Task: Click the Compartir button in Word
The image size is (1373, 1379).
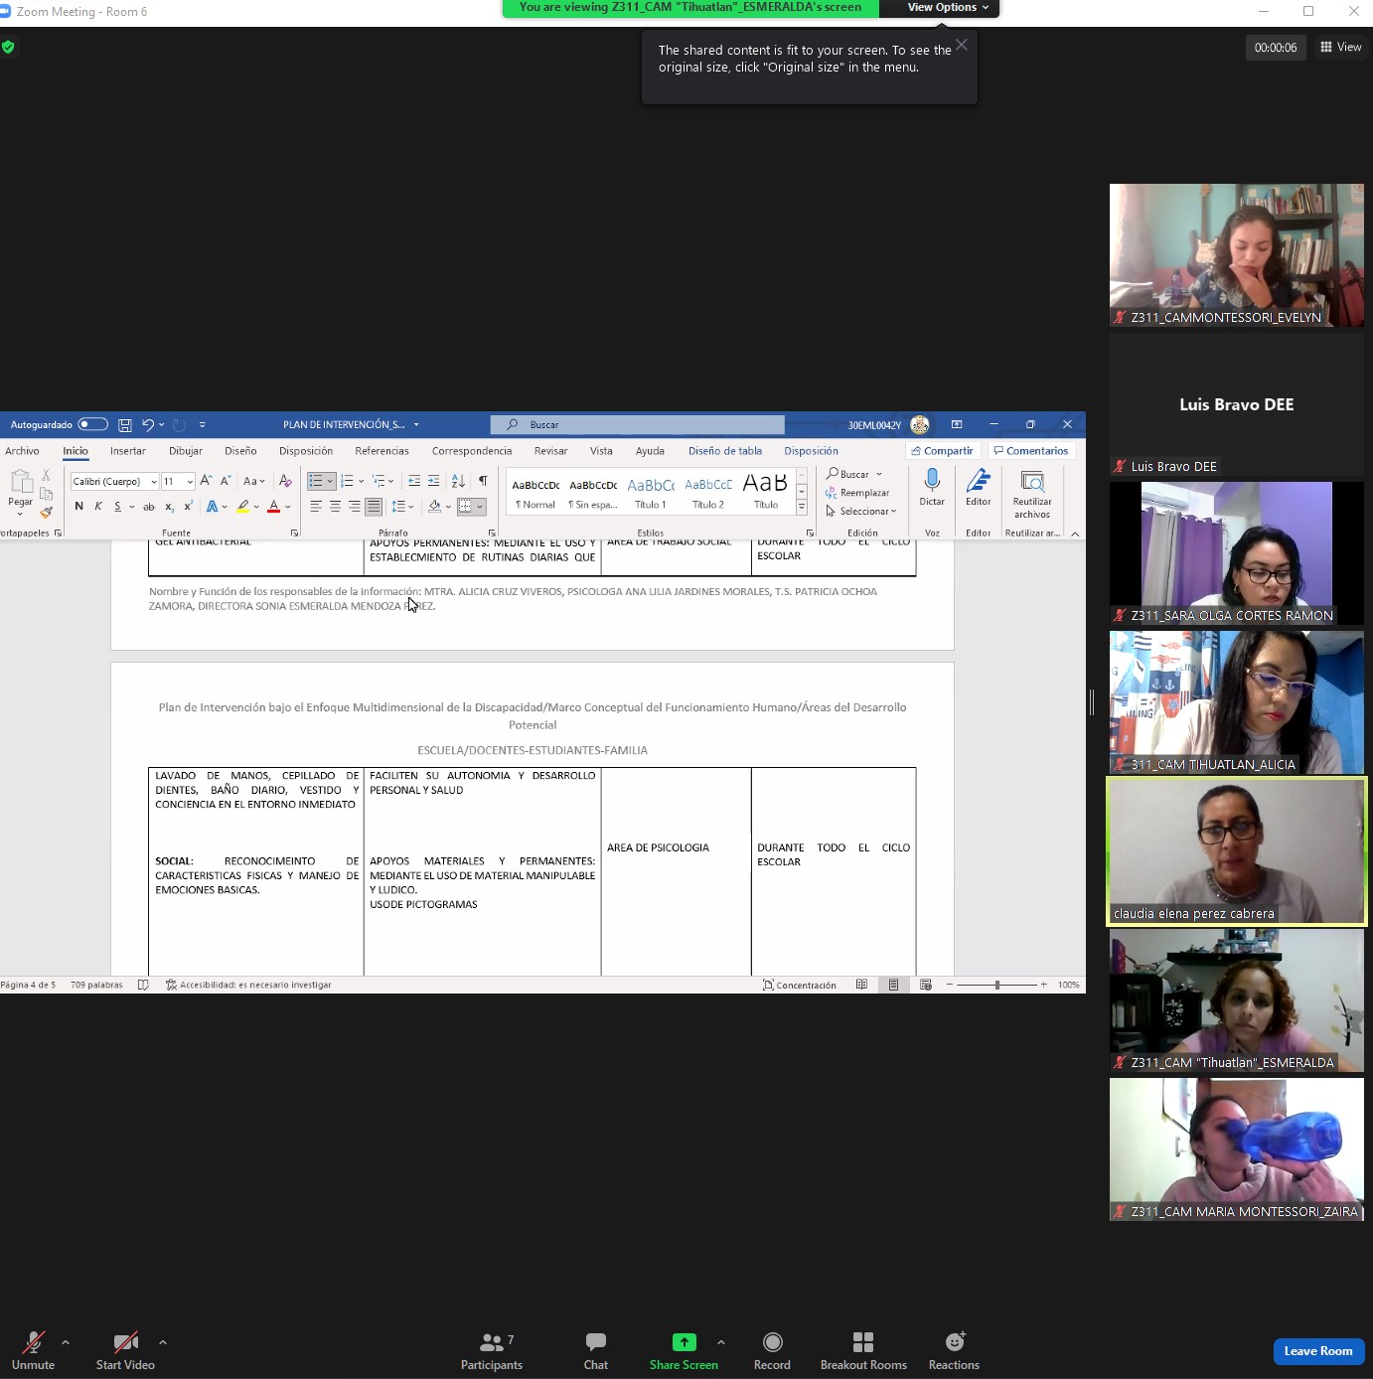Action: (942, 451)
